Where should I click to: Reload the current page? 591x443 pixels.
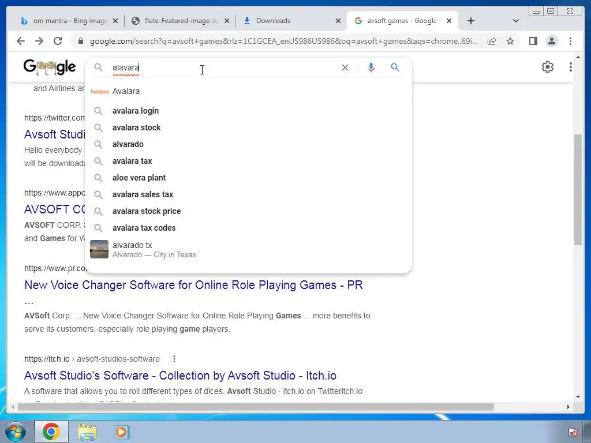coord(58,41)
